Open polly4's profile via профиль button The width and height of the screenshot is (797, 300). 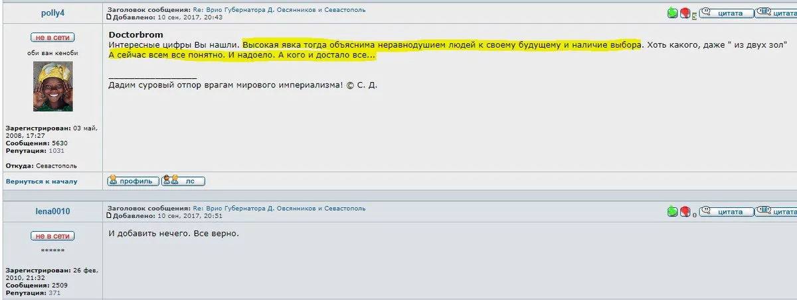133,181
